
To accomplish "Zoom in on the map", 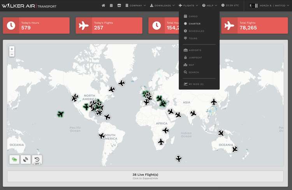I will (12, 49).
